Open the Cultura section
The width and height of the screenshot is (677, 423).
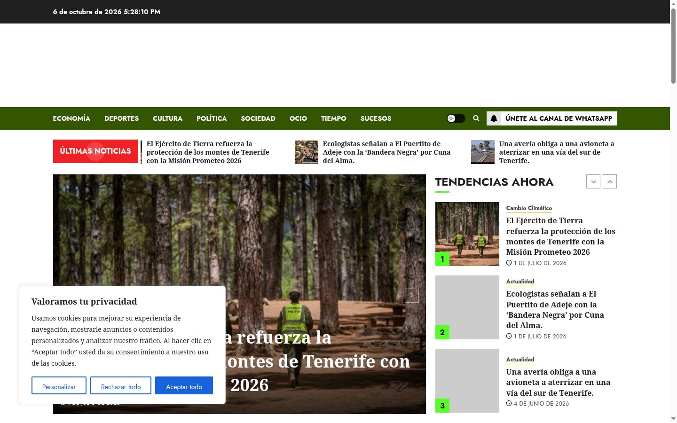167,118
